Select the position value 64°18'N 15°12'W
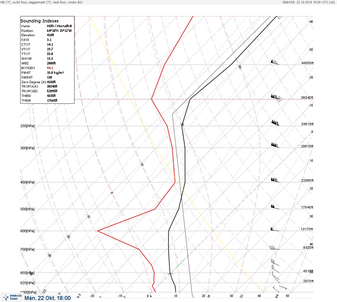 click(59, 31)
